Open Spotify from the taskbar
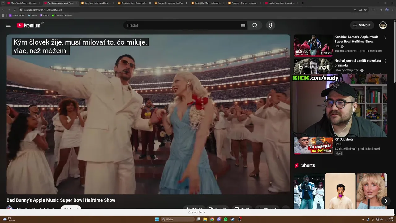Screen dimensions: 396x223 click(x=226, y=219)
